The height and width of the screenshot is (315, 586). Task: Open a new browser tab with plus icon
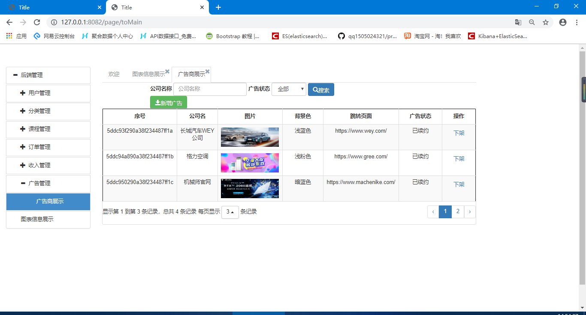(218, 7)
